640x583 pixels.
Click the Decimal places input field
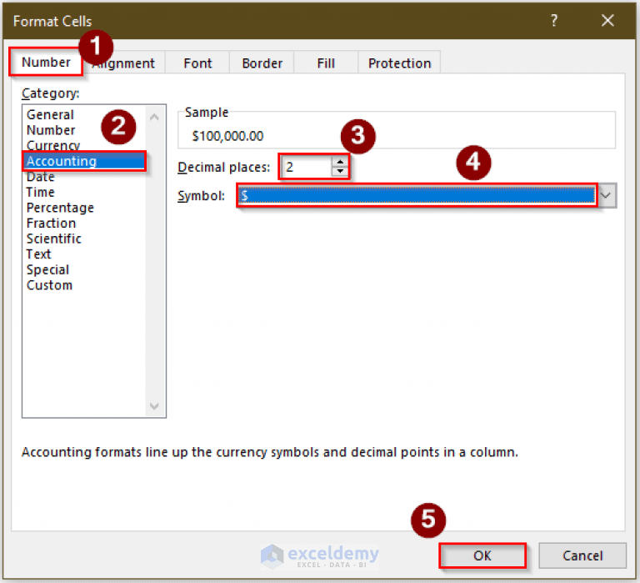[307, 167]
